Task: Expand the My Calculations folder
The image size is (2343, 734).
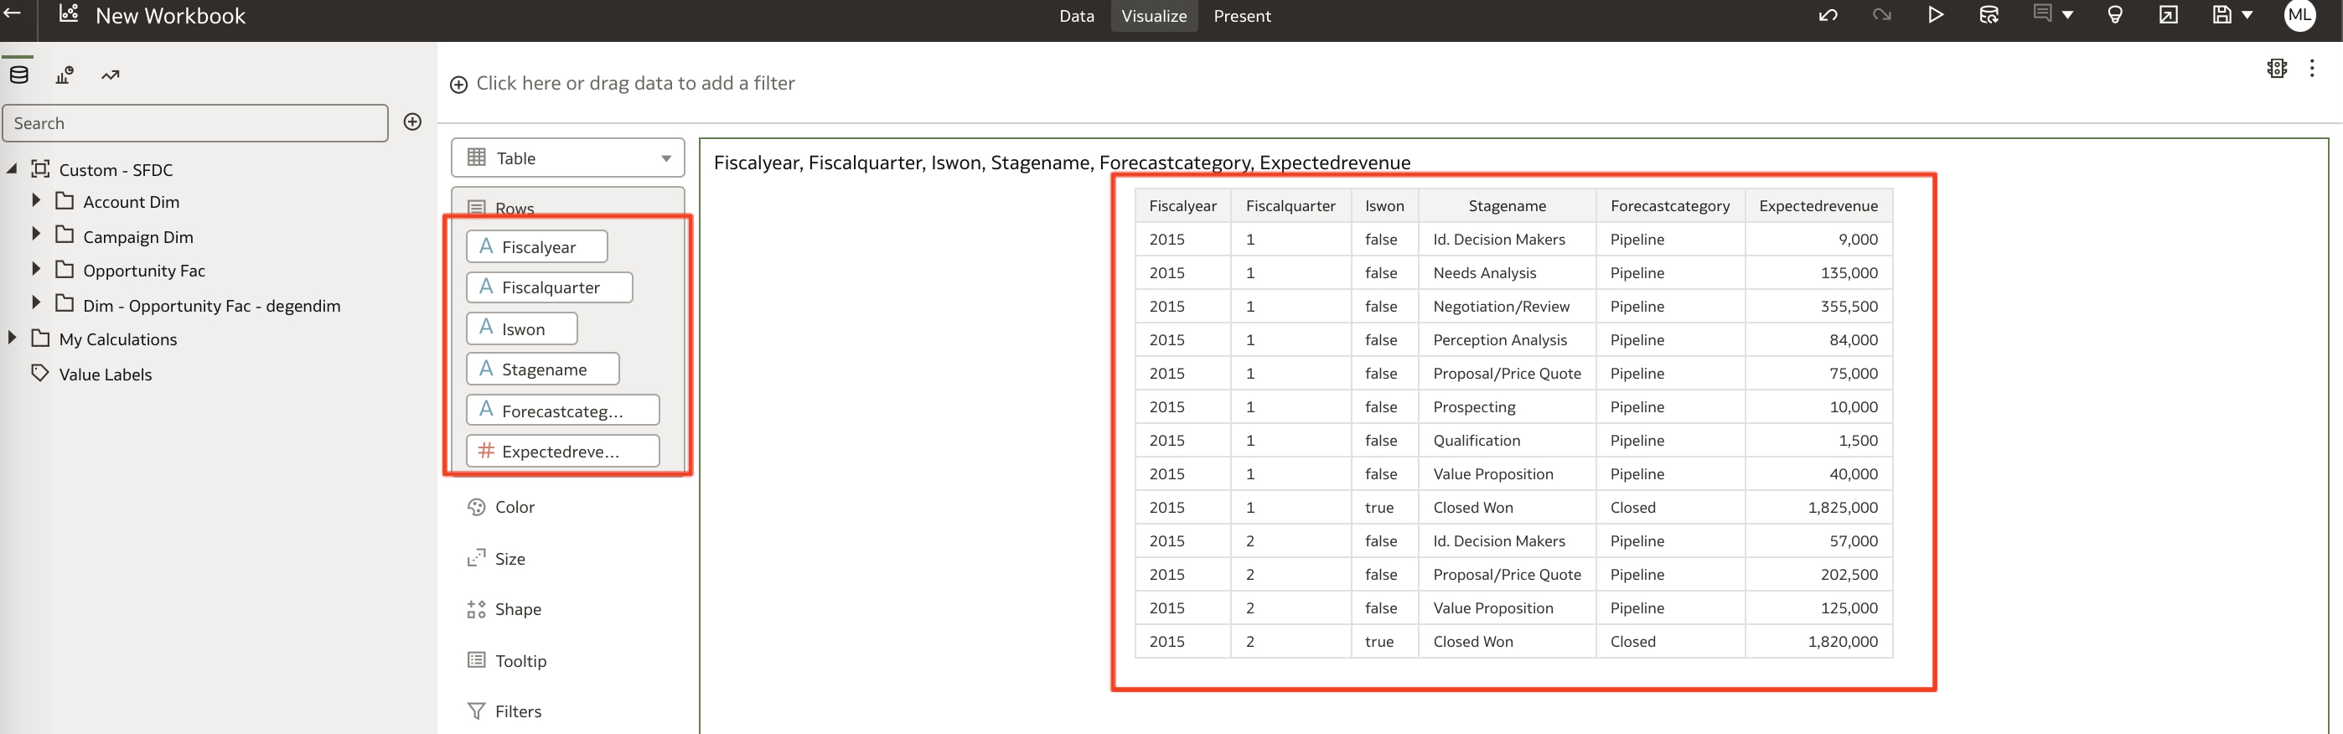Action: pyautogui.click(x=12, y=338)
